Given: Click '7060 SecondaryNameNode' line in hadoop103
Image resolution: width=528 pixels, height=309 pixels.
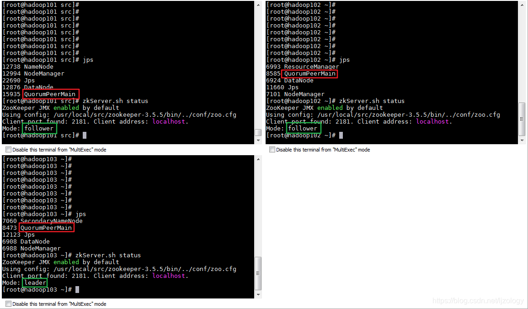Looking at the screenshot, I should [x=43, y=221].
